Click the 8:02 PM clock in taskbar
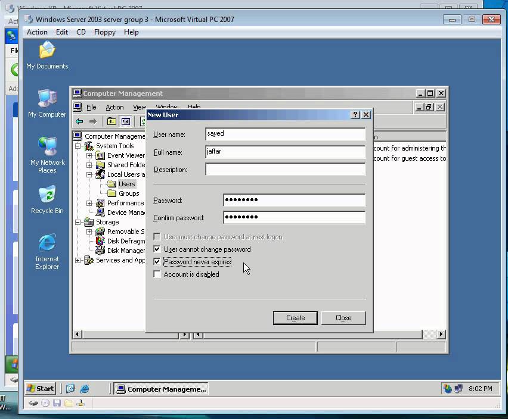 click(480, 389)
